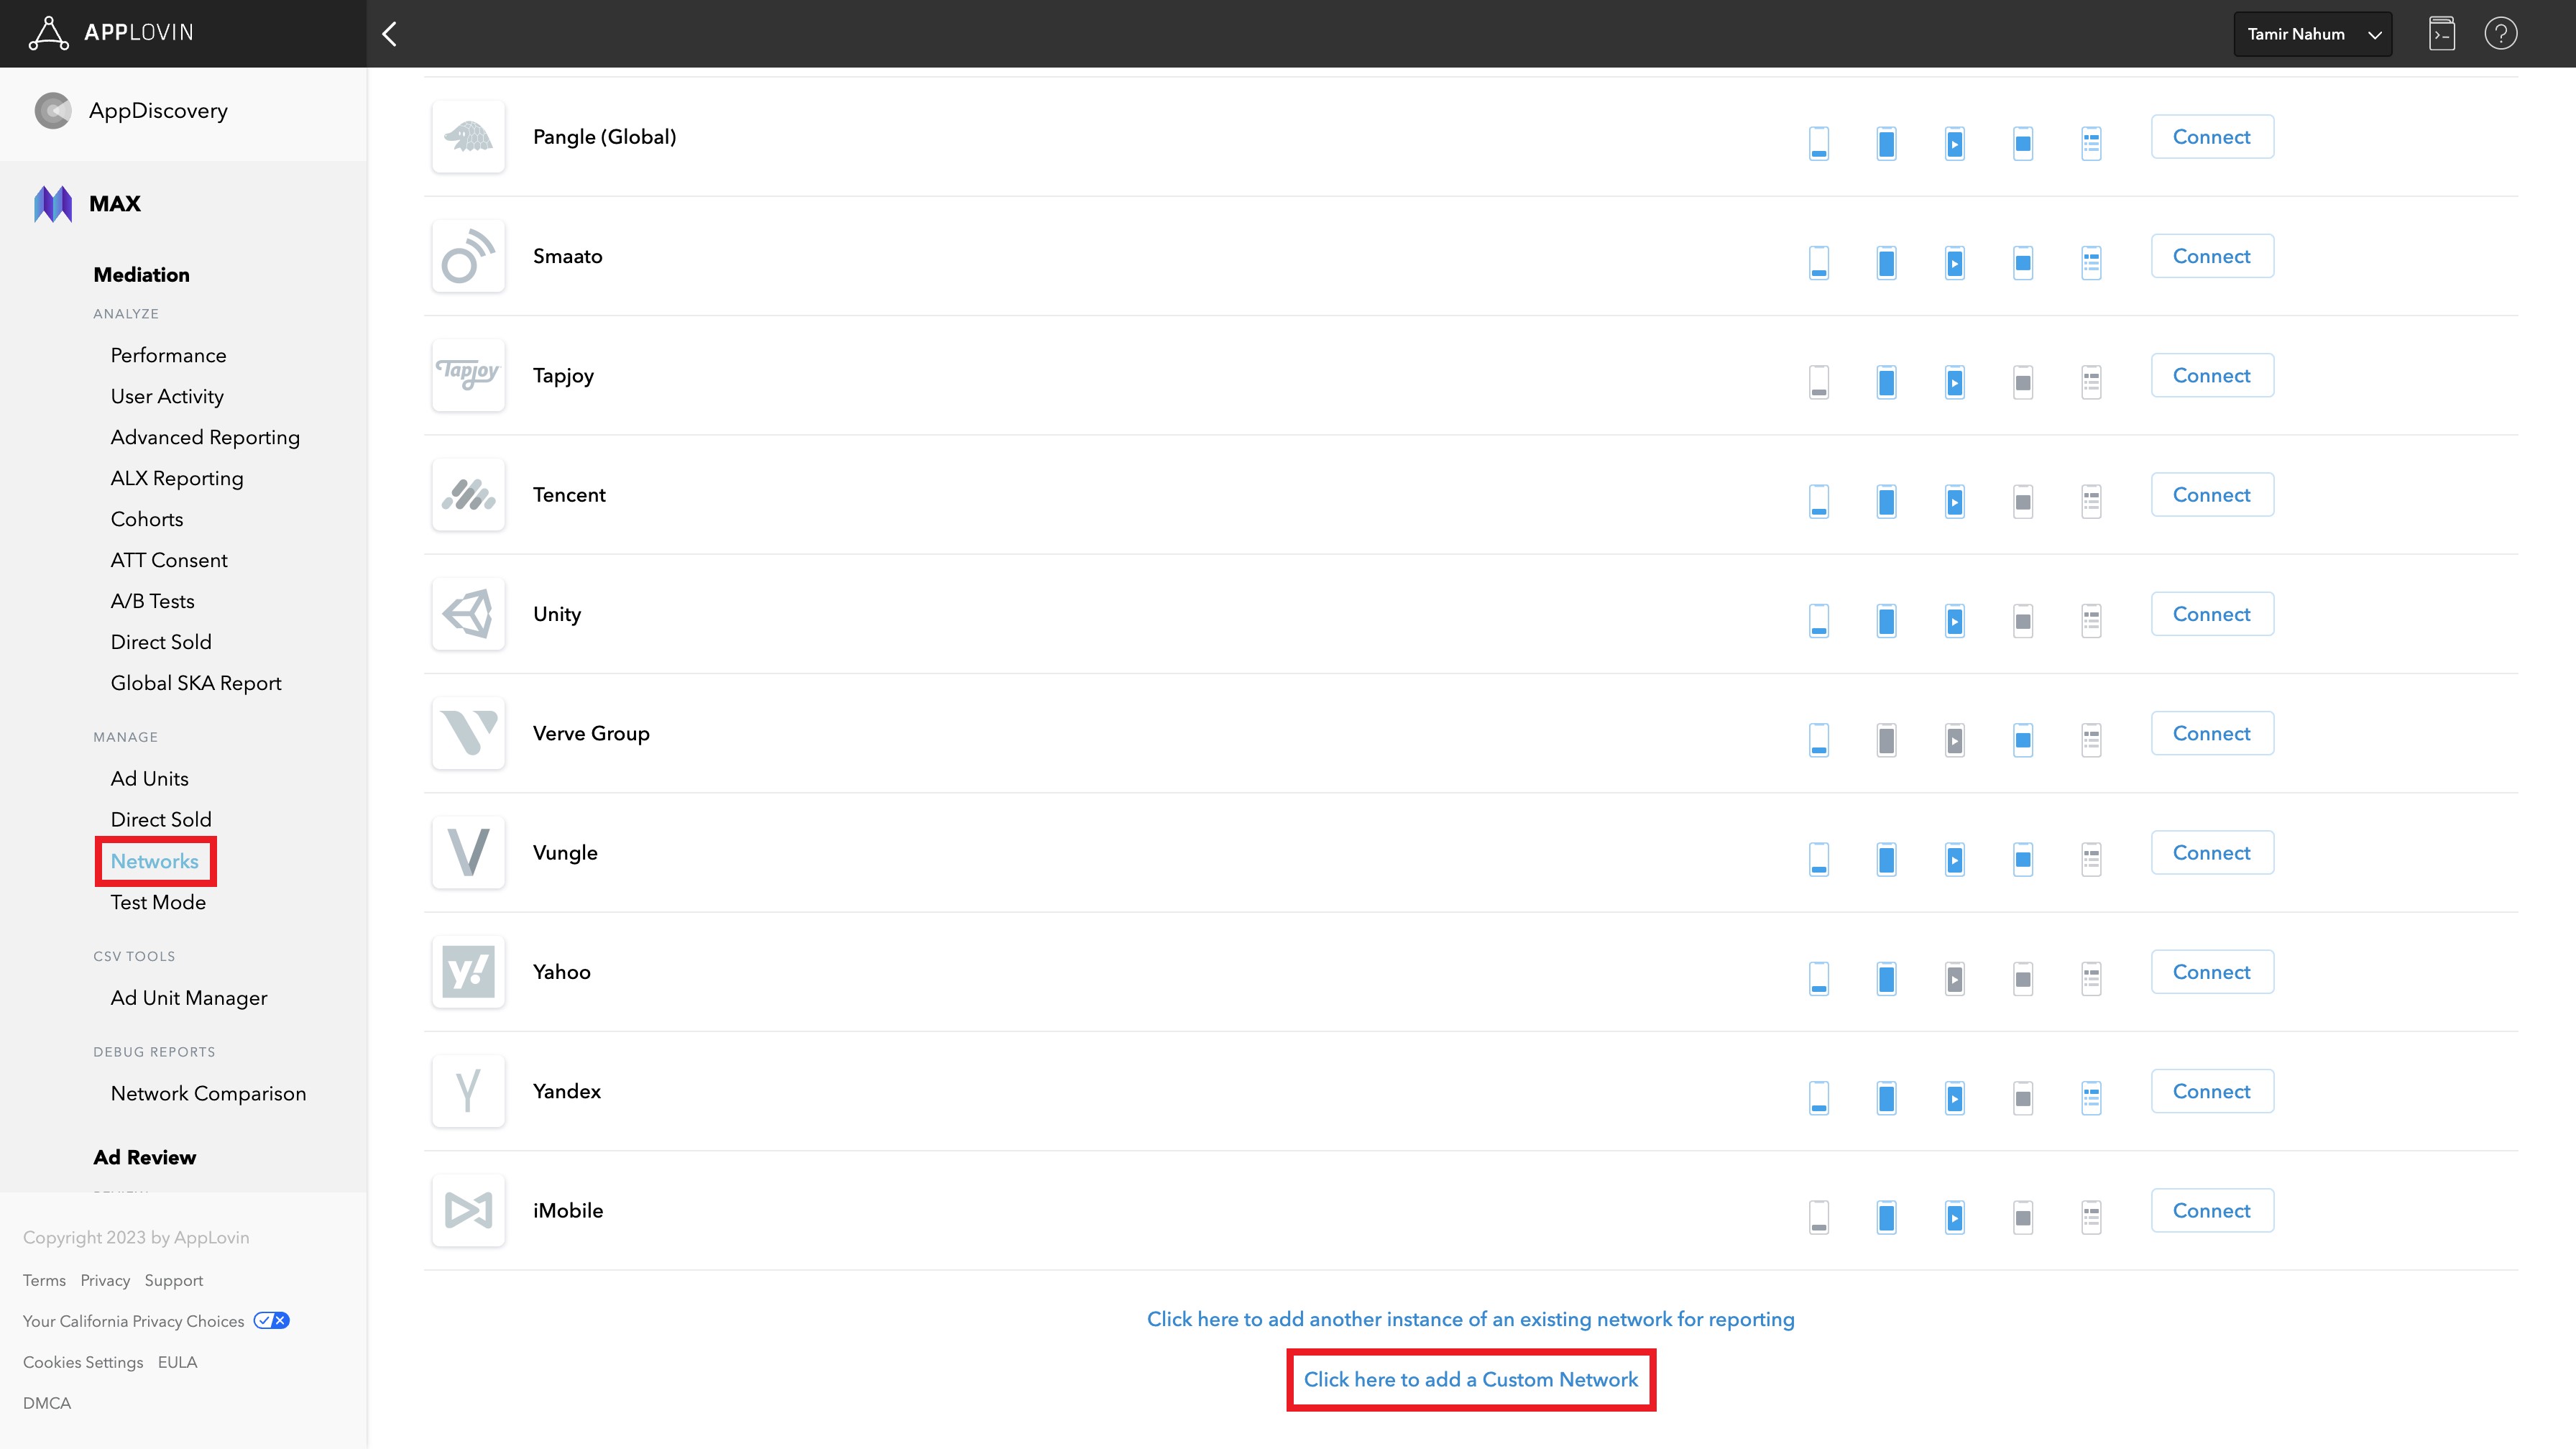
Task: Click the Unity network logo
Action: [468, 614]
